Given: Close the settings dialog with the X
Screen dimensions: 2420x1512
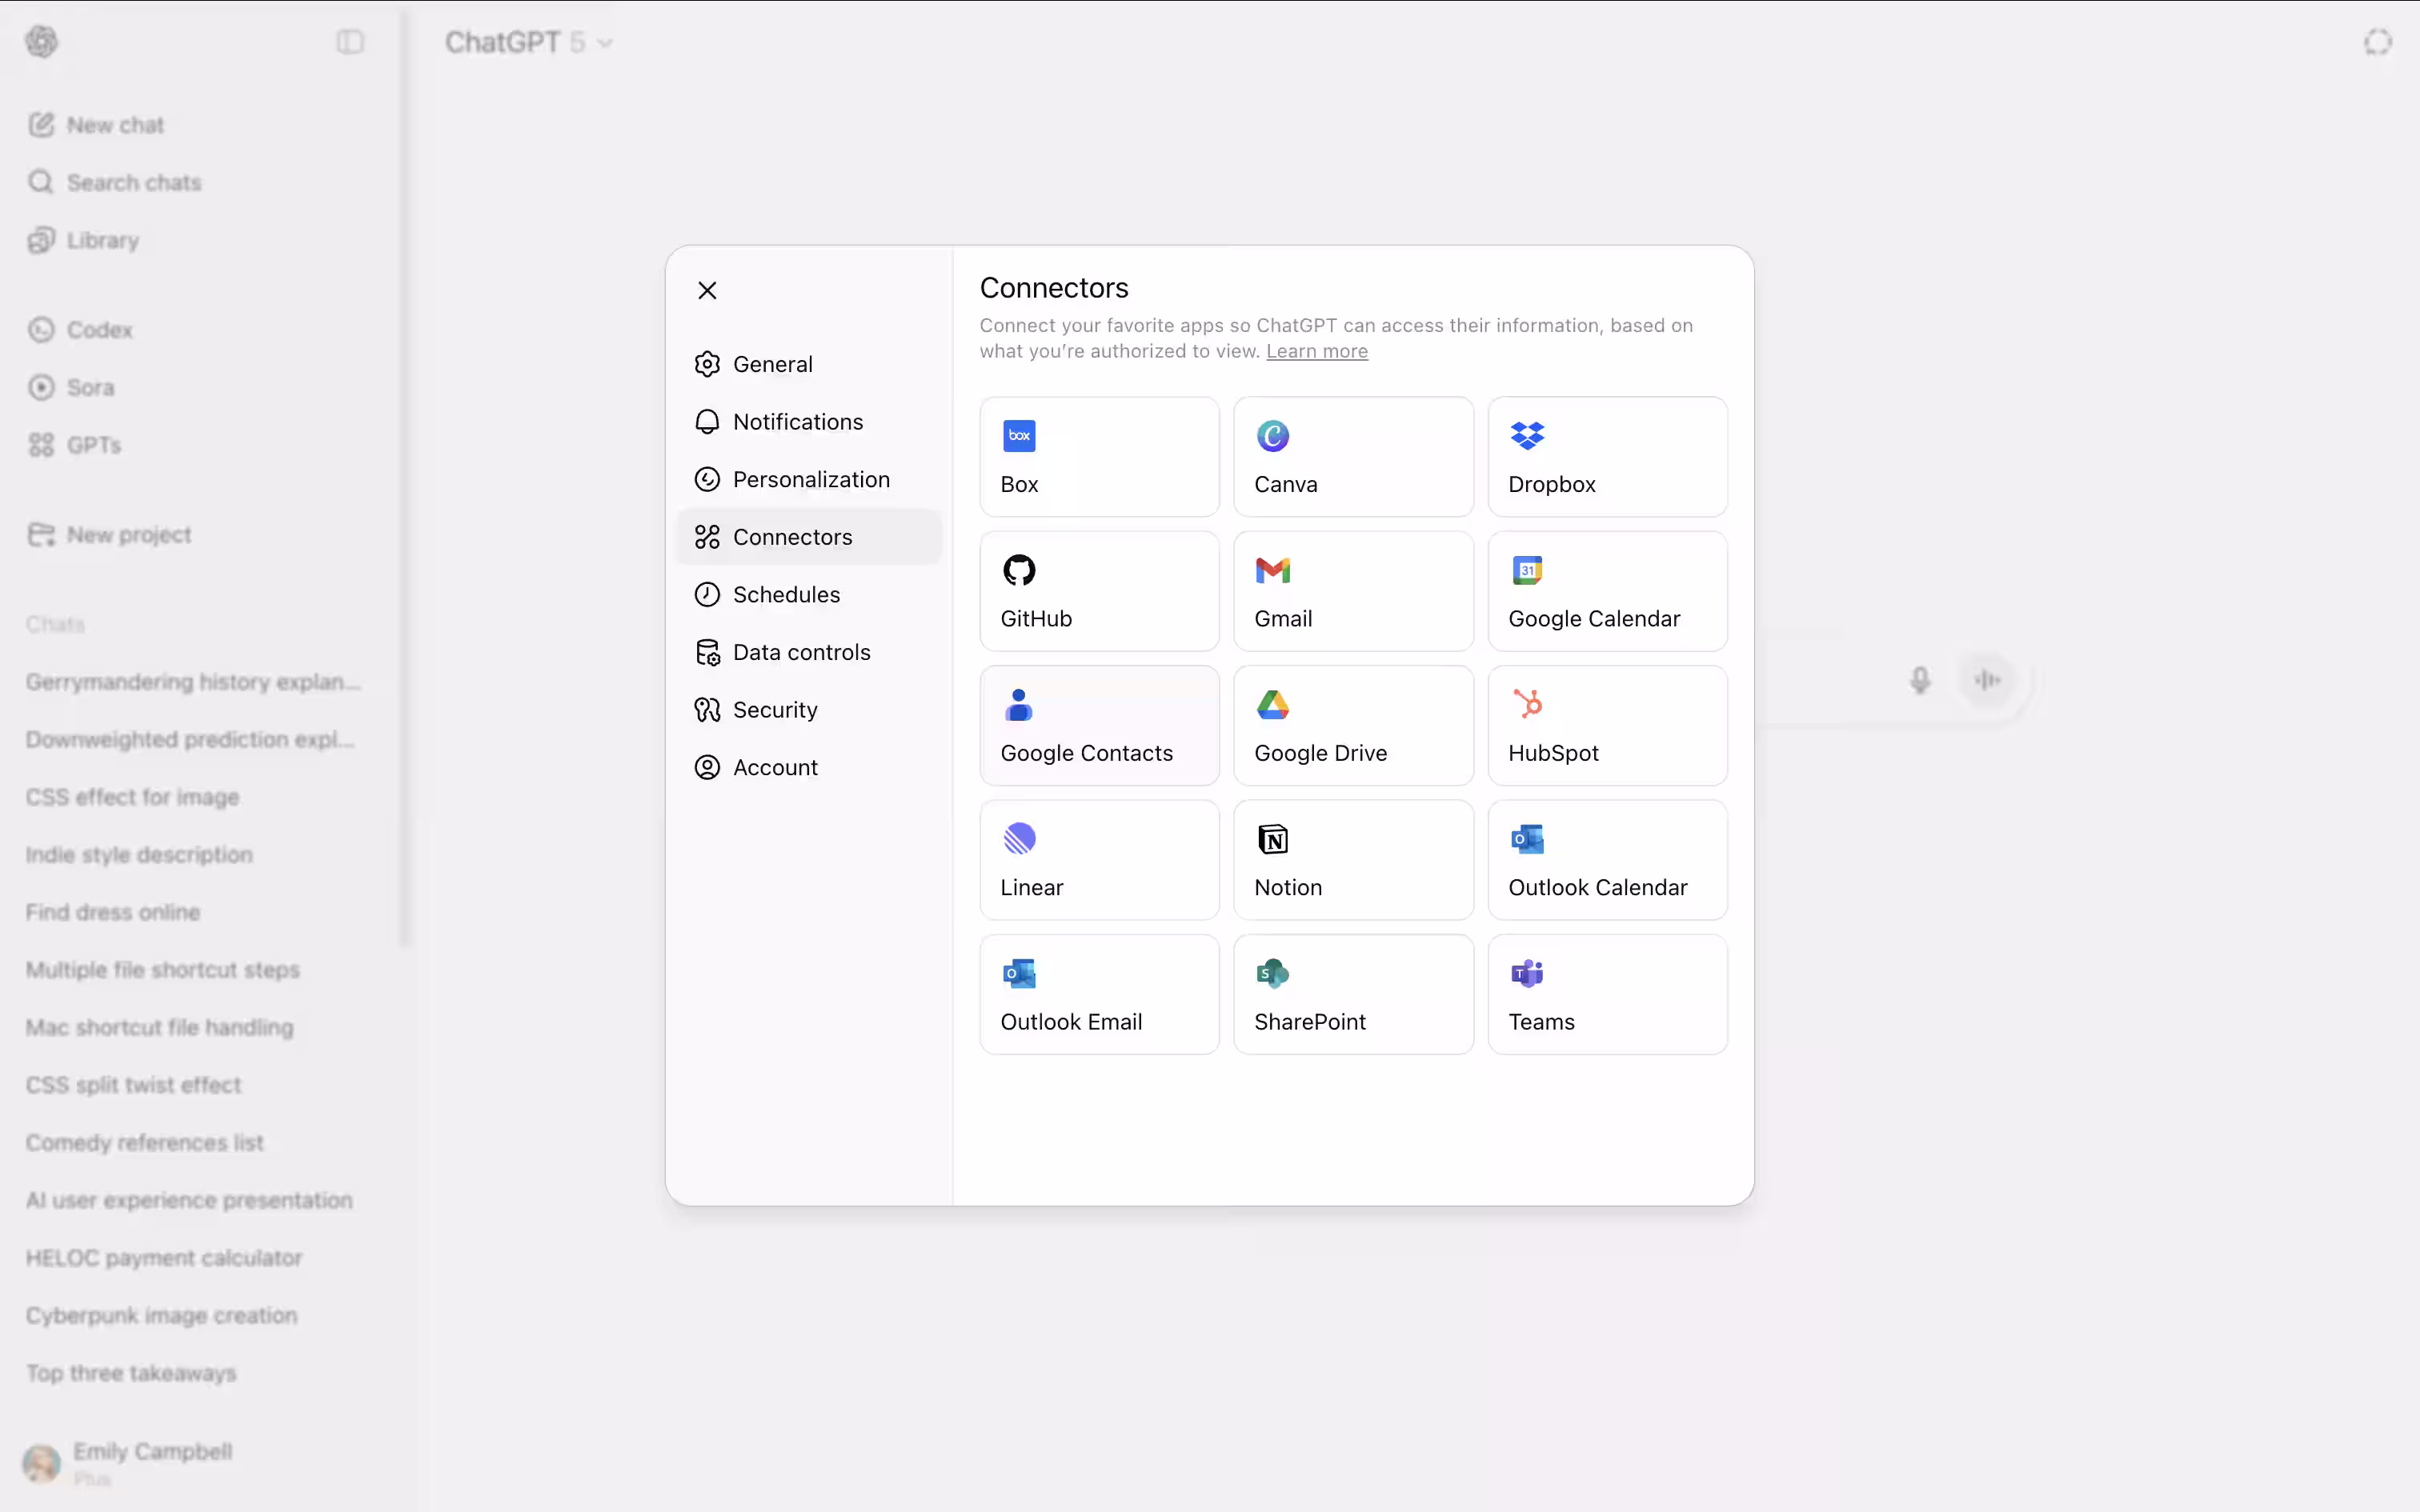Looking at the screenshot, I should [x=707, y=290].
